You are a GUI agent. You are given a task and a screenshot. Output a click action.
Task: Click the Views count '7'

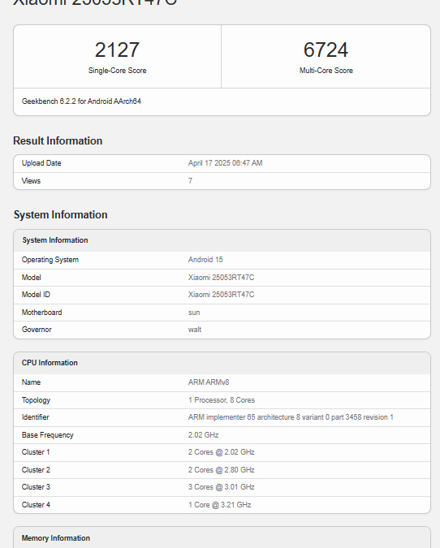(190, 181)
